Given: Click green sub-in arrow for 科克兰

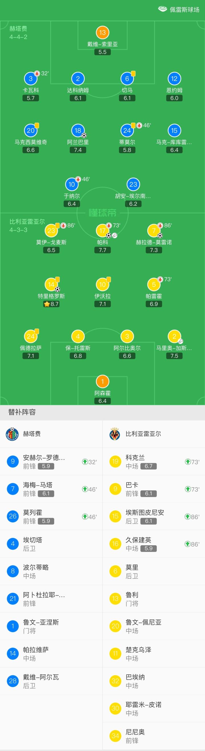Looking at the screenshot, I should point(188,462).
